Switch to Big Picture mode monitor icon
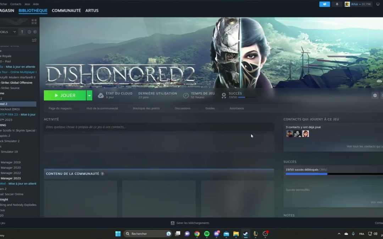Viewport: 383px width, 239px height. pos(378,4)
